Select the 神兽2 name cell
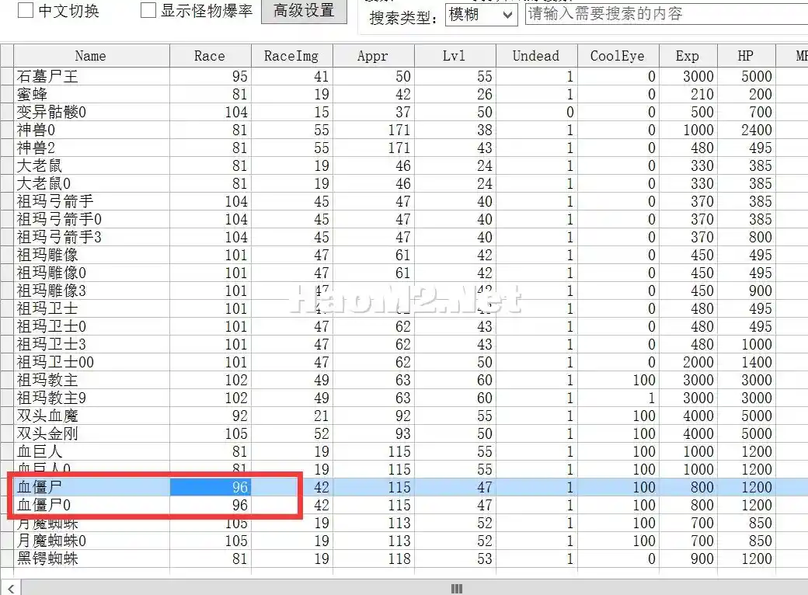 tap(91, 148)
